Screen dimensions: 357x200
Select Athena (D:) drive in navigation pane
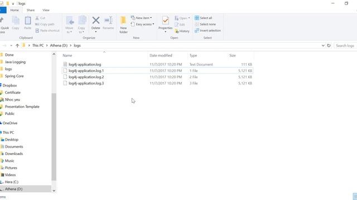(13, 189)
